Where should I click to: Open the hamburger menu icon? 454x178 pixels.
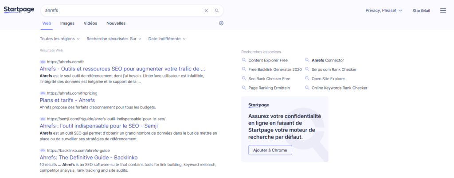click(x=442, y=11)
